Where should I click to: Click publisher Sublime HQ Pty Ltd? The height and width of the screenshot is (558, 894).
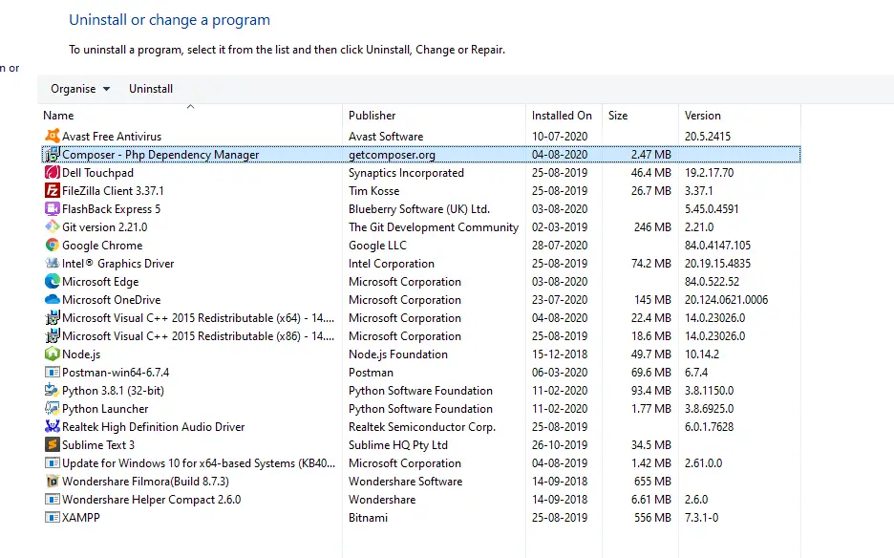tap(398, 445)
